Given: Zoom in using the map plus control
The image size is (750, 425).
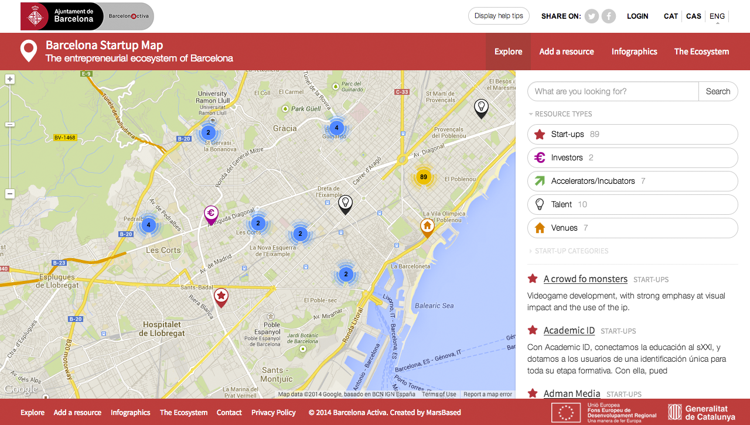Looking at the screenshot, I should pos(9,78).
